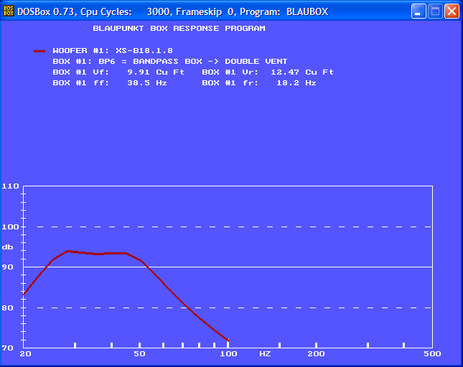Viewport: 463px width, 367px height.
Task: Click the 80 label on the dB axis
Action: 8,308
